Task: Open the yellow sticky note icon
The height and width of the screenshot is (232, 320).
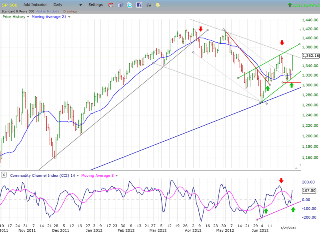Action: 158,5
